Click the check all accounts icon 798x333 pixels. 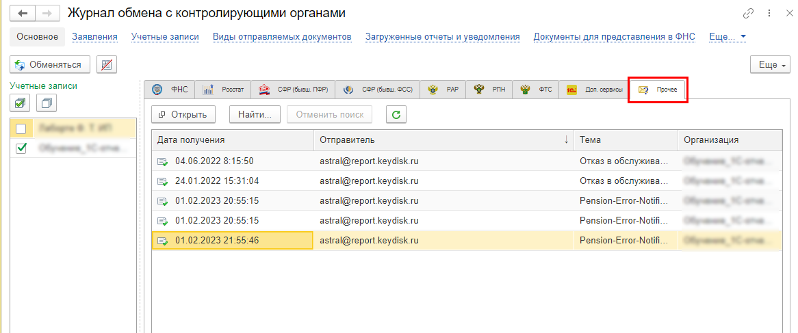tap(21, 103)
